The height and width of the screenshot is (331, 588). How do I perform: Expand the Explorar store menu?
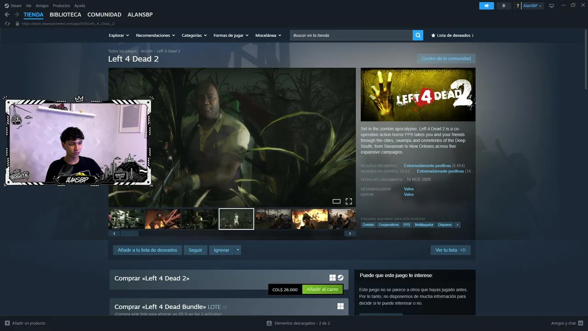click(x=119, y=35)
